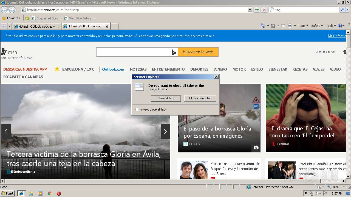Click the Read Mail envelope icon

click(283, 26)
